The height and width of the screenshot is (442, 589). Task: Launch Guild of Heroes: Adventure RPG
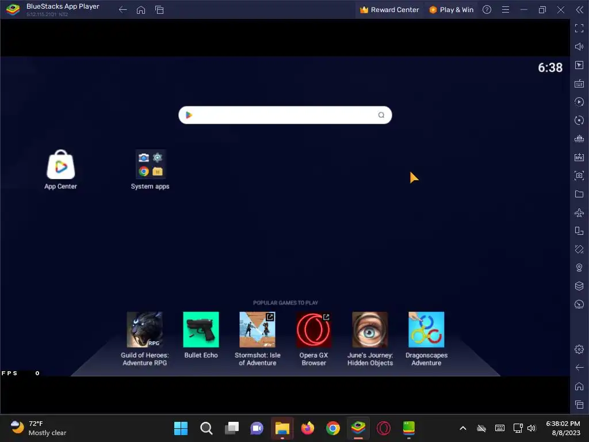(x=144, y=330)
